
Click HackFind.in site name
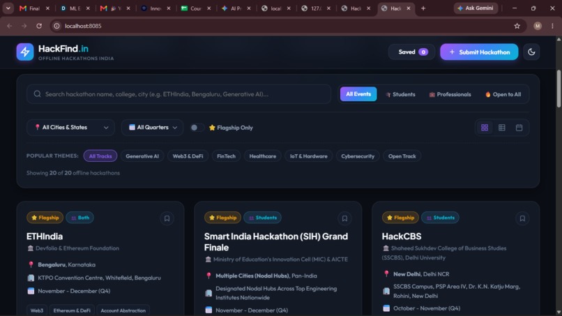point(63,48)
